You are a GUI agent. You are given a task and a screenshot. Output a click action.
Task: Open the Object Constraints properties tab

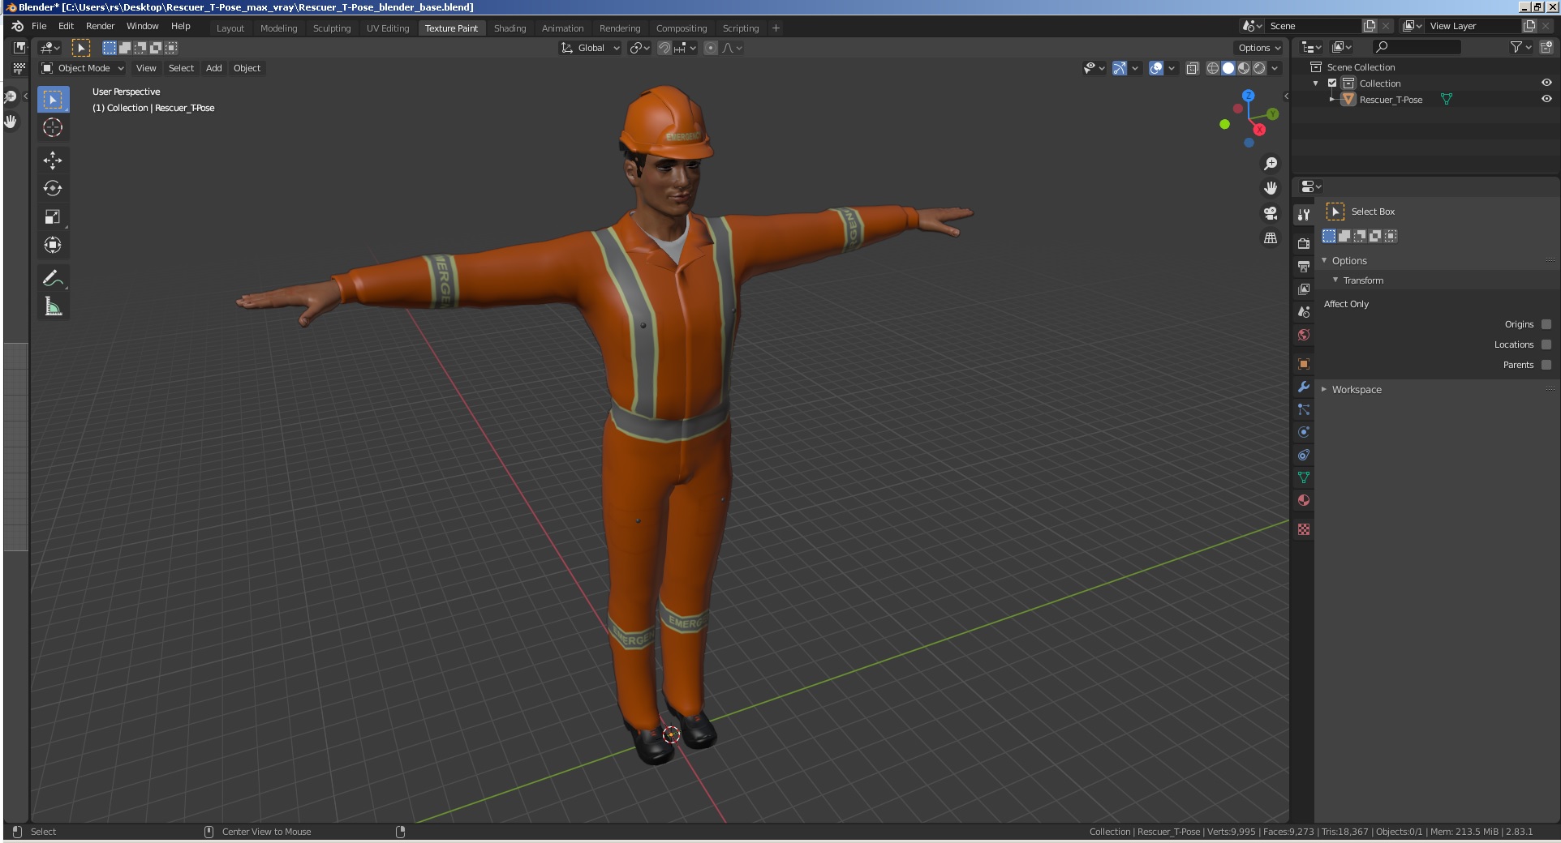coord(1304,455)
